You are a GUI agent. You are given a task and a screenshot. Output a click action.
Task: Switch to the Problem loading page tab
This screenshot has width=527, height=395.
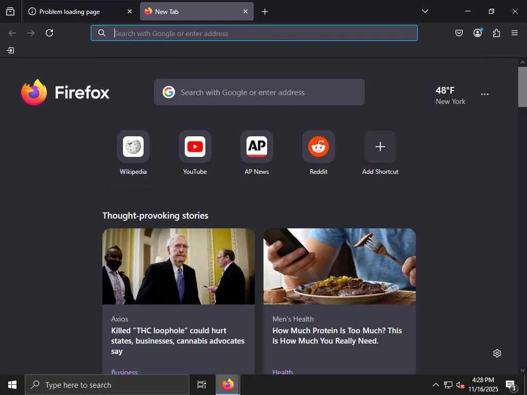(x=80, y=11)
